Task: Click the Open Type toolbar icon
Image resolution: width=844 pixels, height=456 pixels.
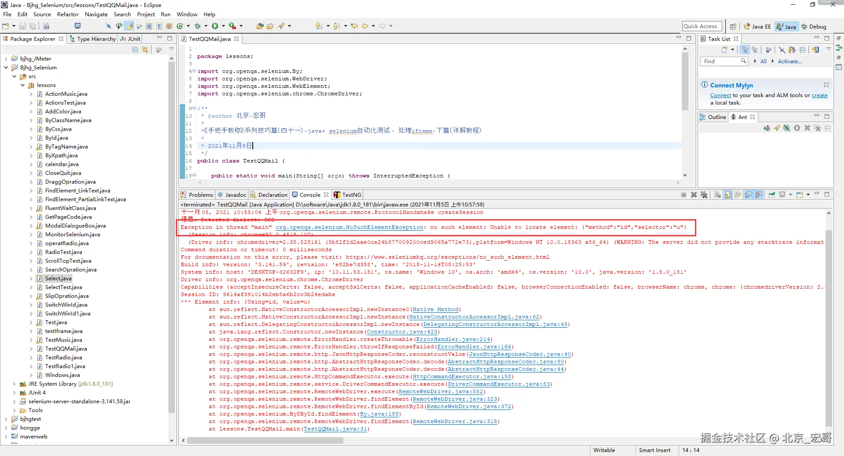Action: coord(260,26)
